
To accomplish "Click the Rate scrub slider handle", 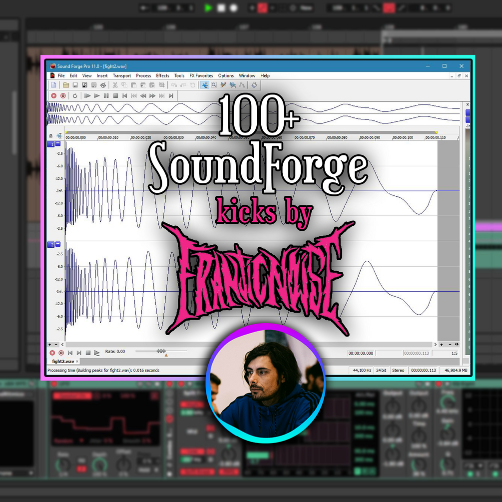I will (x=161, y=351).
